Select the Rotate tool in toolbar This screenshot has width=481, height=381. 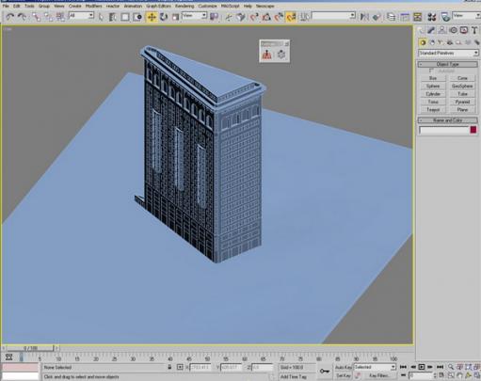tap(164, 17)
